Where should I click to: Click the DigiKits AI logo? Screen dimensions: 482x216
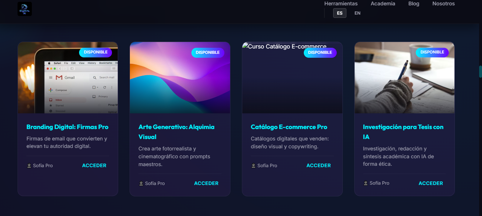(x=24, y=9)
